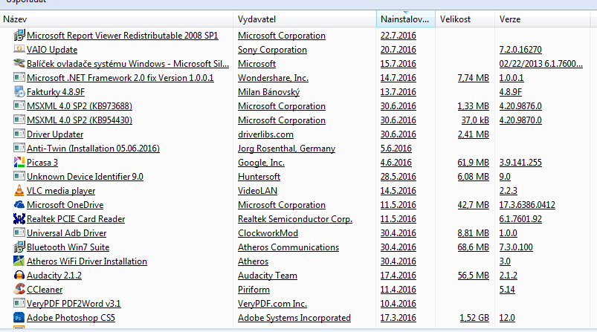Viewport: 597px width, 332px height.
Task: Click version 7.2.0.16270
Action: coord(520,50)
